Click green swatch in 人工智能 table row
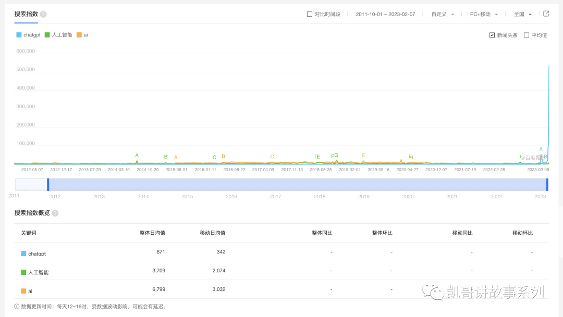 23,272
